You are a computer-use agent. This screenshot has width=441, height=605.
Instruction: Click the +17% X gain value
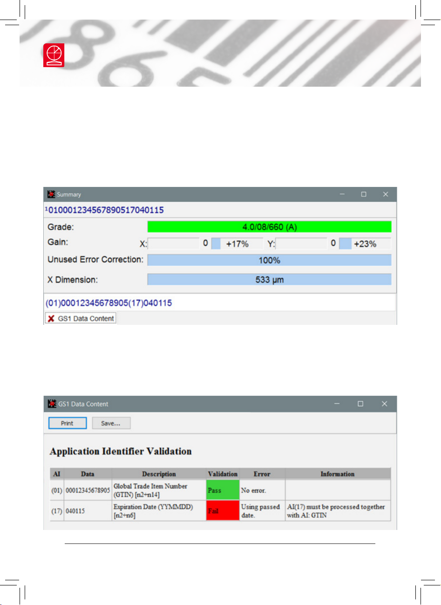tap(237, 244)
